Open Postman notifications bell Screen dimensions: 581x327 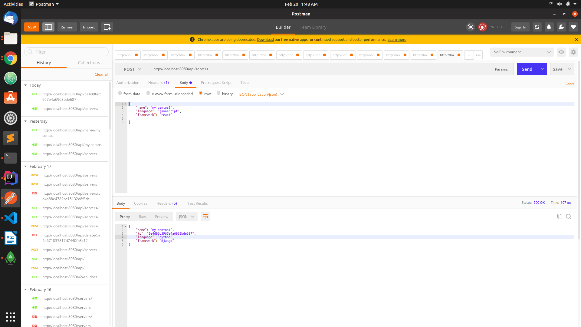pos(549,27)
